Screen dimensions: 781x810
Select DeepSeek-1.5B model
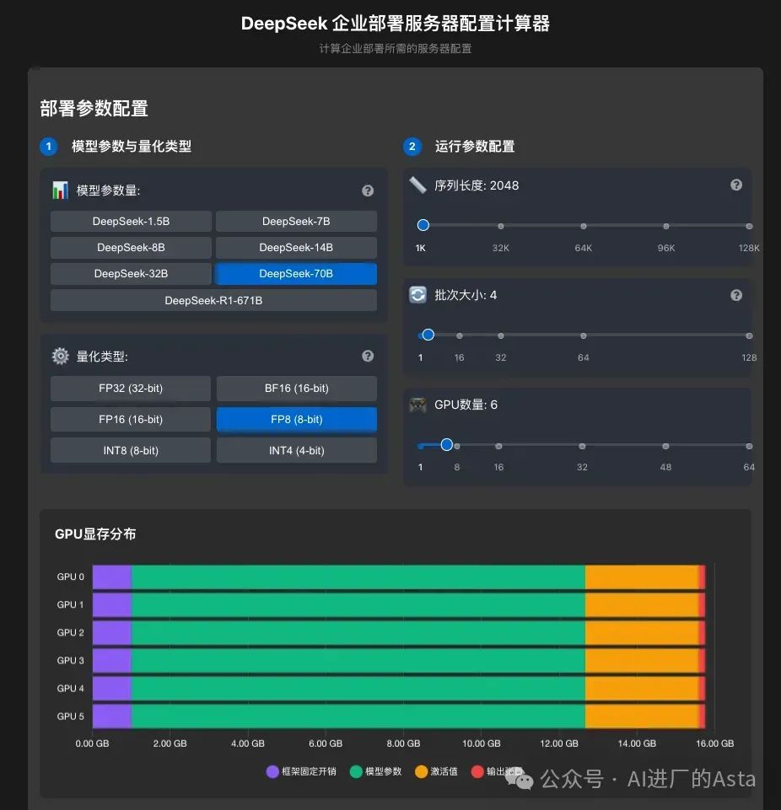[x=131, y=221]
